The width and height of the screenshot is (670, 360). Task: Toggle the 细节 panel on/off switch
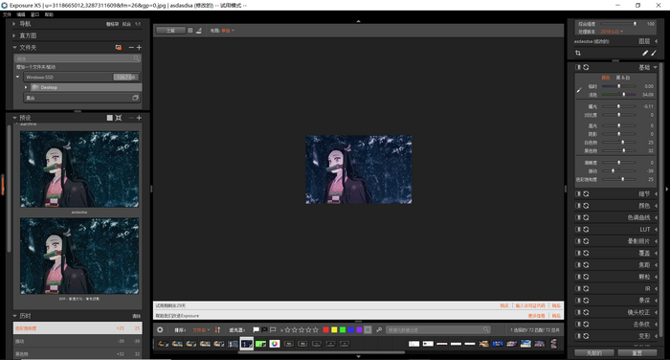[x=578, y=193]
